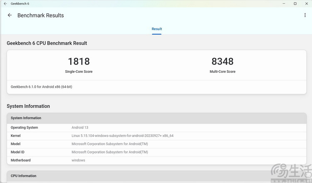Click the Motherboard row label
The width and height of the screenshot is (312, 183).
pos(21,160)
